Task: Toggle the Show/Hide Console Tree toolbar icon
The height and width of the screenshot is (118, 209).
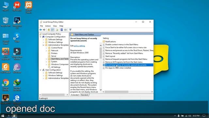Action: tap(53, 30)
